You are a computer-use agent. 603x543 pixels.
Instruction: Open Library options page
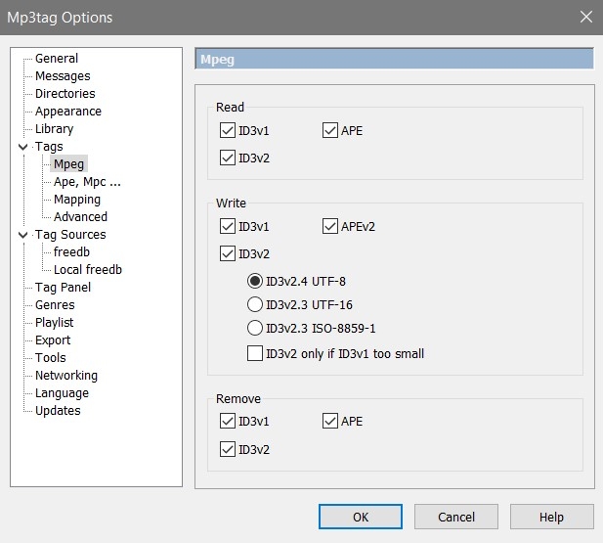(x=54, y=129)
